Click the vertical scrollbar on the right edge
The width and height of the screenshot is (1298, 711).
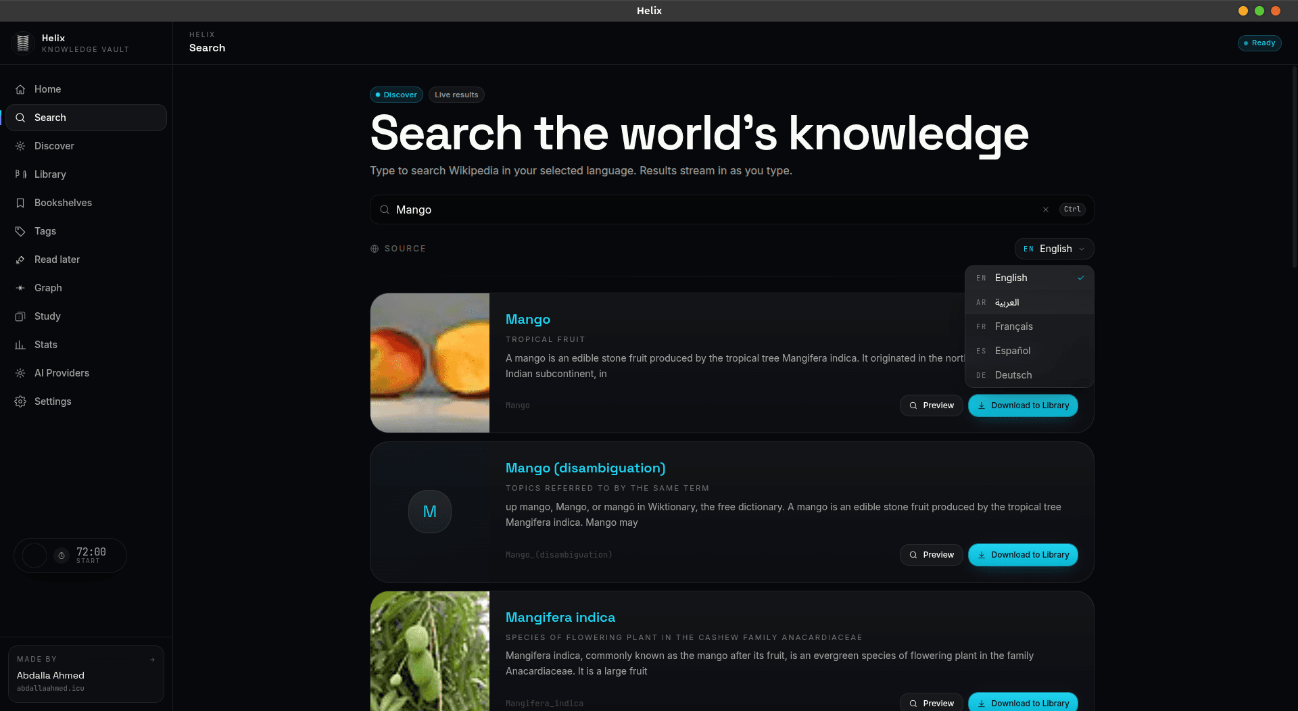(x=1295, y=166)
